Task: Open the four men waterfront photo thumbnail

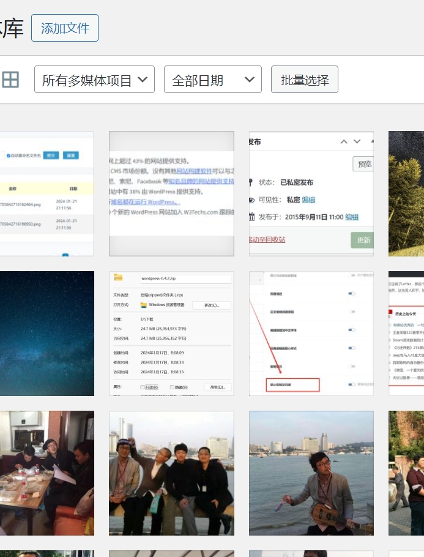Action: 171,473
